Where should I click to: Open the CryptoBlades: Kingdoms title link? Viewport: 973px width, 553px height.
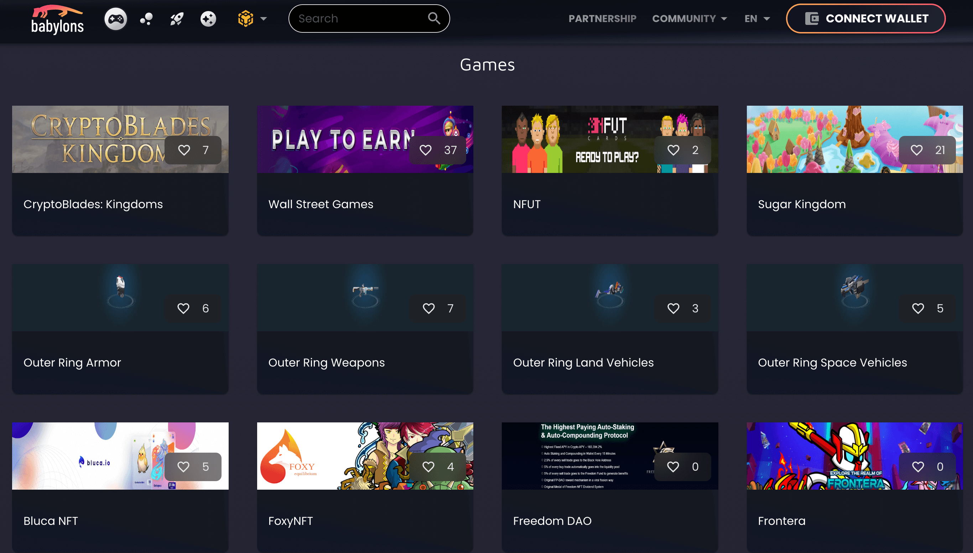[93, 204]
